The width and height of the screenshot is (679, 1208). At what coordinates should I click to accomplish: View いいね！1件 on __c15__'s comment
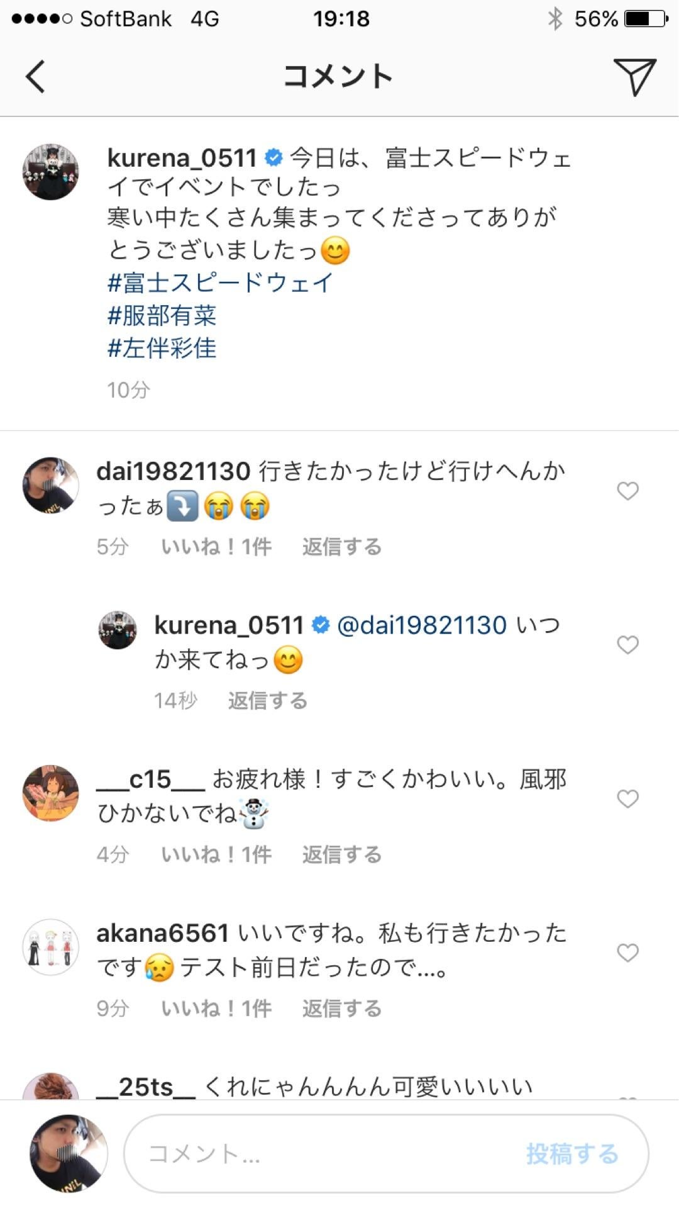click(x=215, y=854)
